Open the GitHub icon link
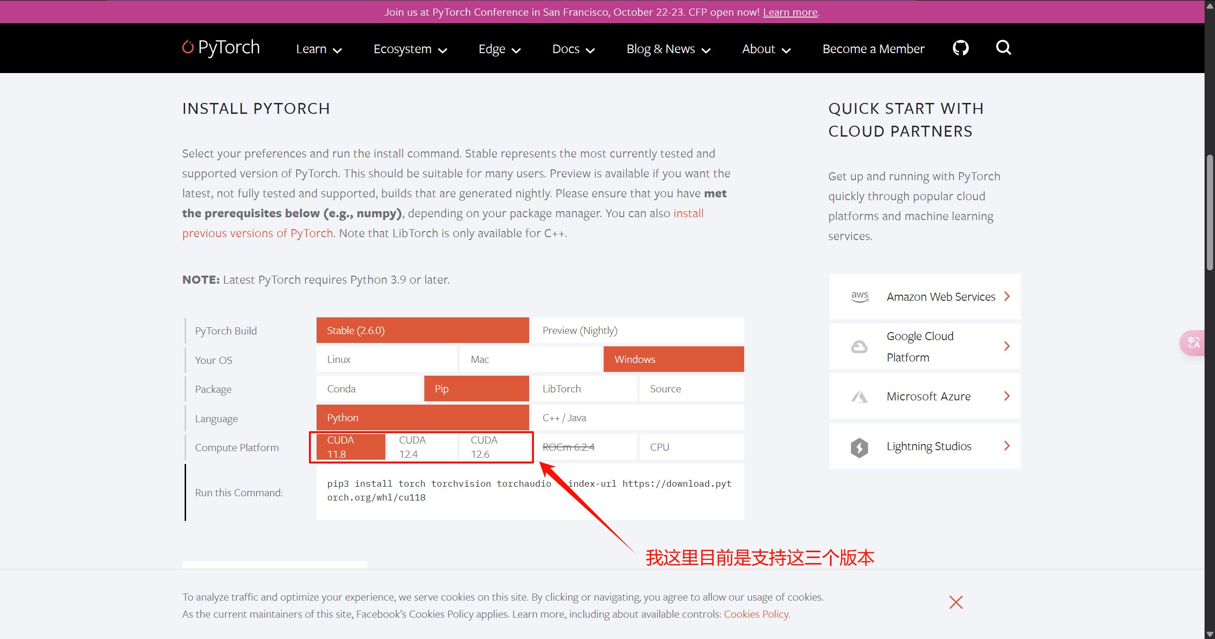The image size is (1215, 639). (961, 48)
